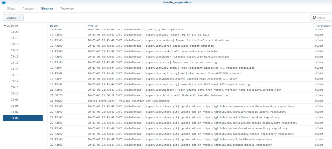Select log date 03-14
332x149 pixels.
[15, 69]
